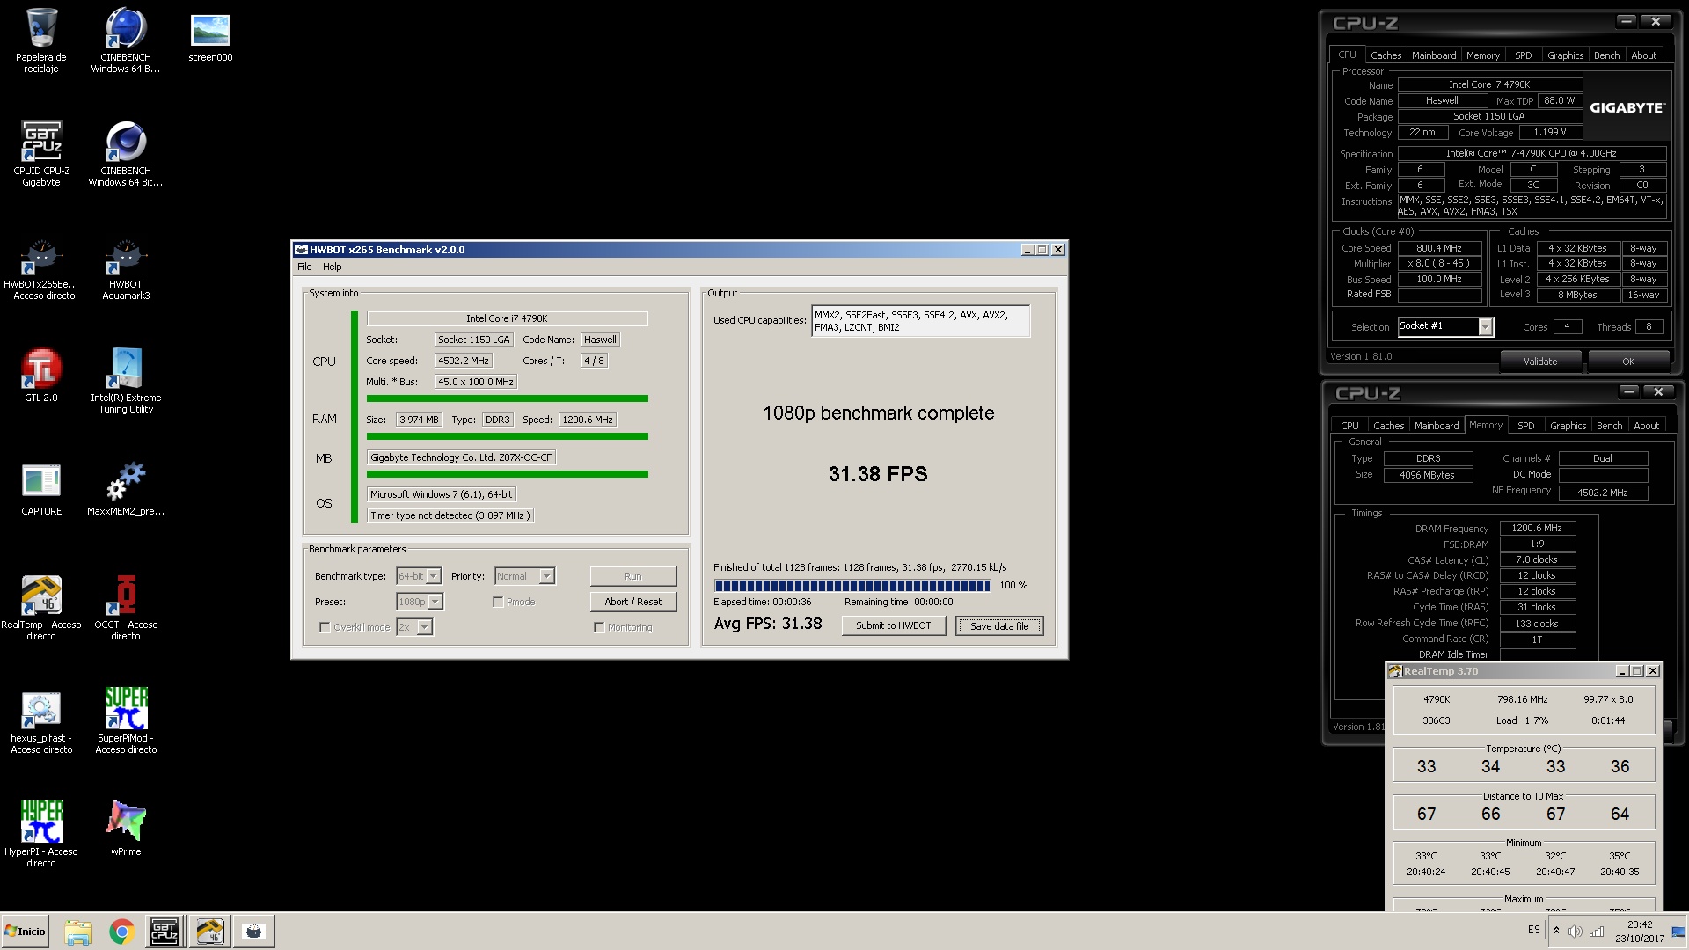
Task: Click the Save data file button
Action: (999, 625)
